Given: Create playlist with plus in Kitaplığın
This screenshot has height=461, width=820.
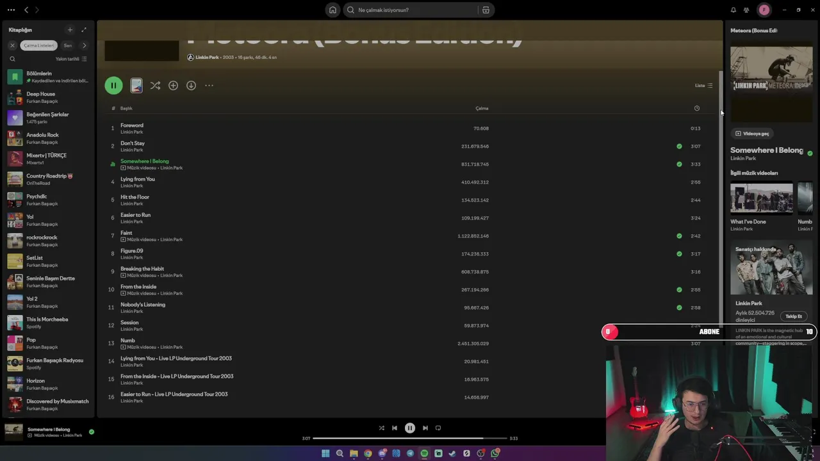Looking at the screenshot, I should tap(70, 29).
